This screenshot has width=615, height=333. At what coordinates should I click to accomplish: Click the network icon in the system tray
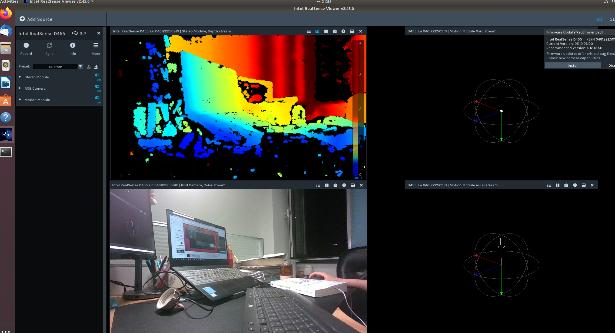click(606, 2)
